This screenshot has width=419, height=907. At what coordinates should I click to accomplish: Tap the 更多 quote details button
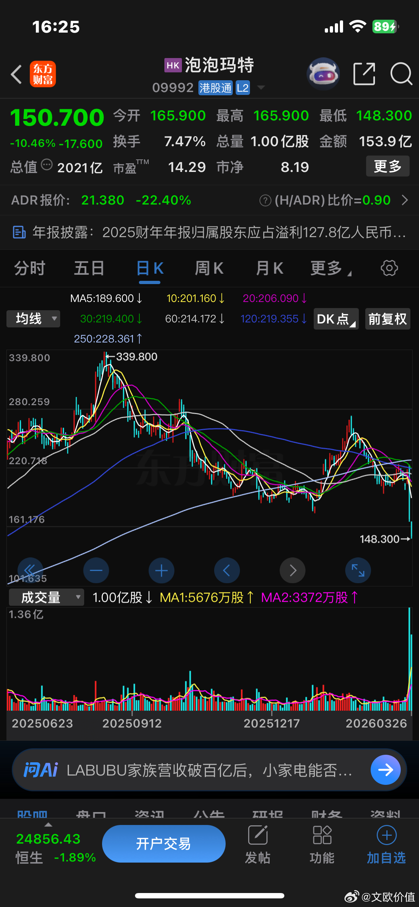tap(387, 166)
